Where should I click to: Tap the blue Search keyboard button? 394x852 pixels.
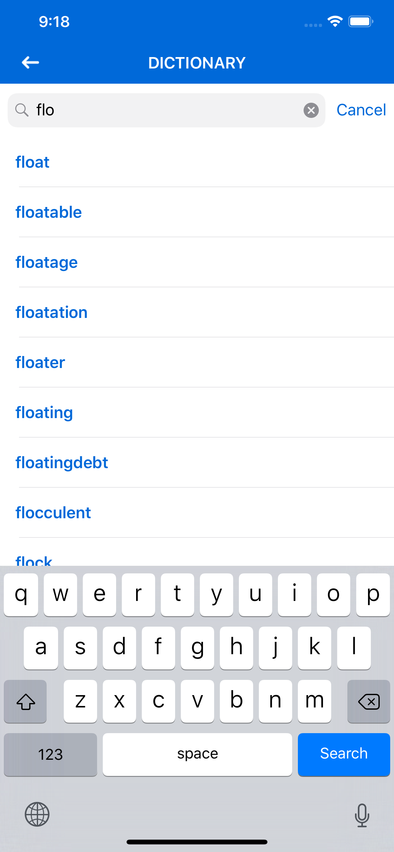point(344,754)
